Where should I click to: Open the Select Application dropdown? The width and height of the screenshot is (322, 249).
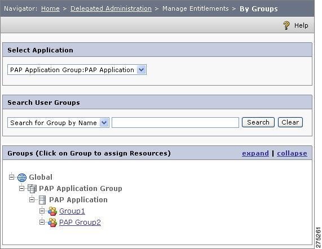(x=77, y=70)
